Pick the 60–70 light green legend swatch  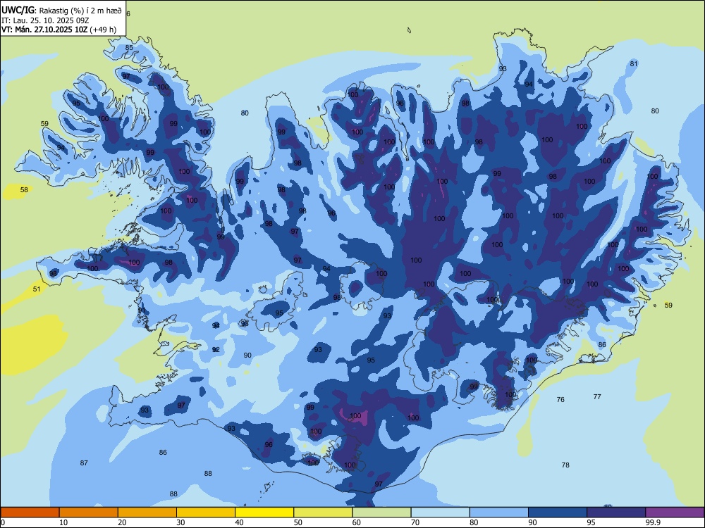[381, 513]
